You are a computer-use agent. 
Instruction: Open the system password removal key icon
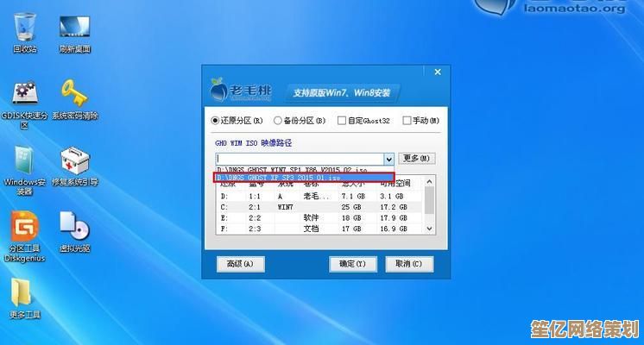(74, 100)
